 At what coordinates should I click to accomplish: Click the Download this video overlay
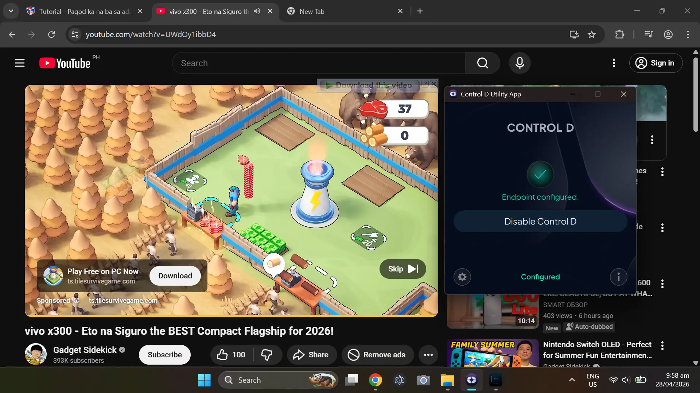370,85
